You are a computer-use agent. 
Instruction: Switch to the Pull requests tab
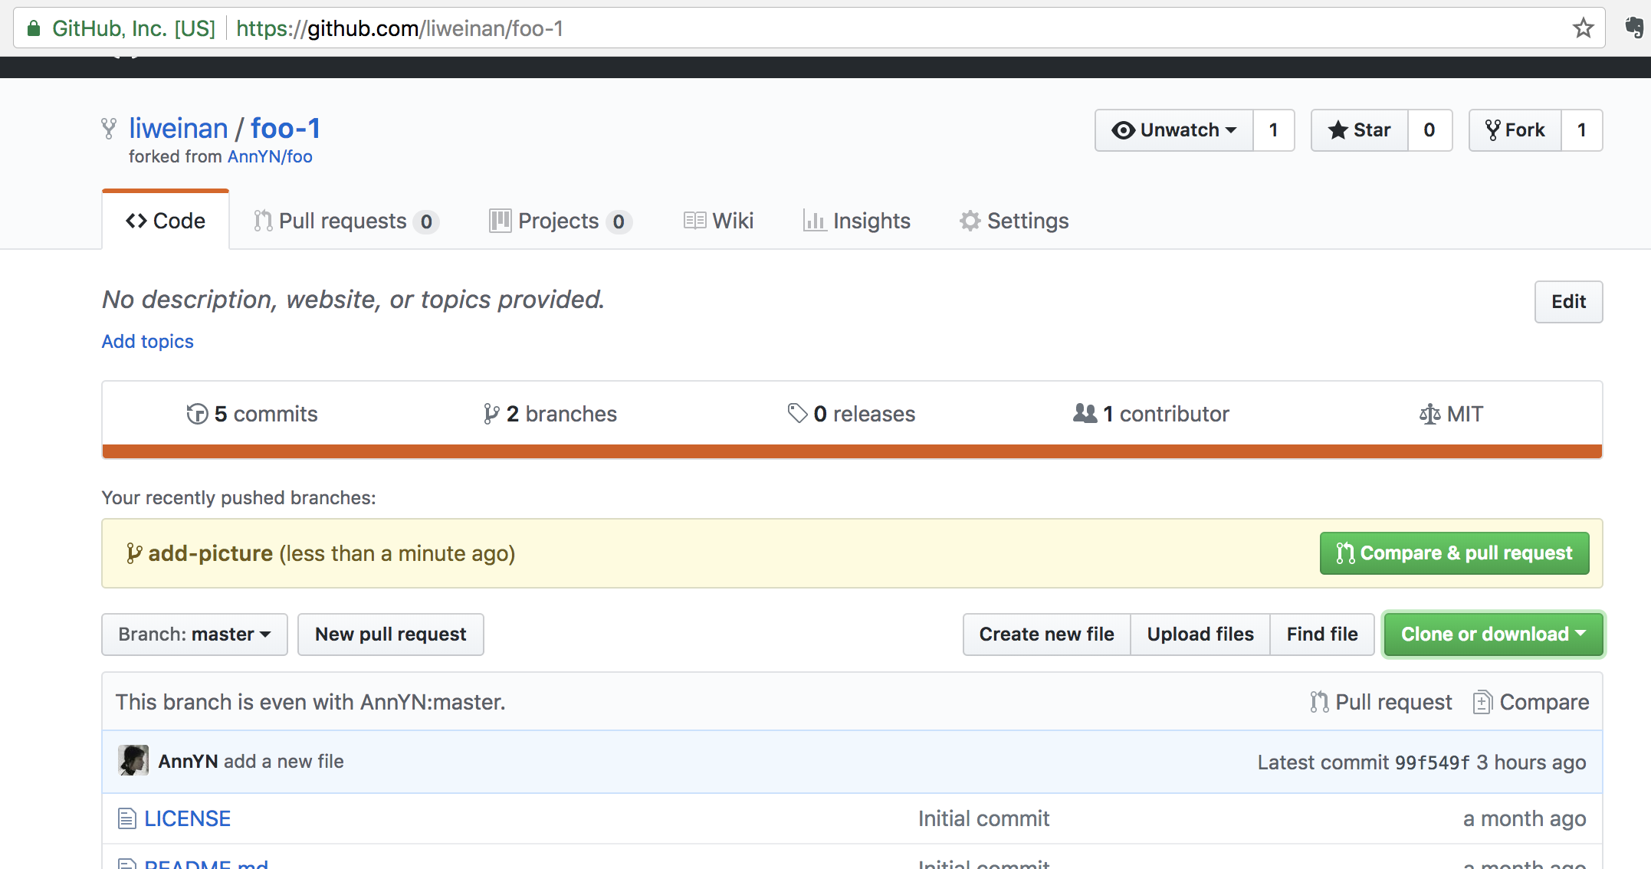(x=345, y=221)
